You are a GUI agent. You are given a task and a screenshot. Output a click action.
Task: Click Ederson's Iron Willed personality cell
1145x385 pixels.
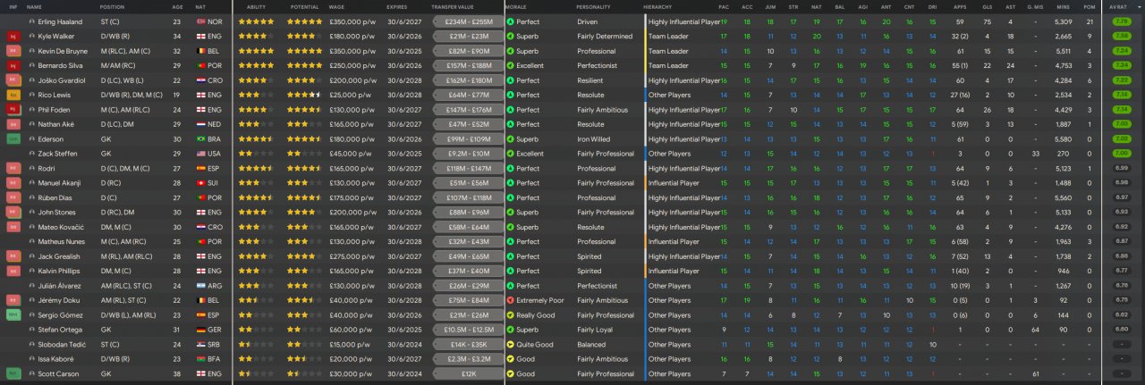pyautogui.click(x=594, y=139)
